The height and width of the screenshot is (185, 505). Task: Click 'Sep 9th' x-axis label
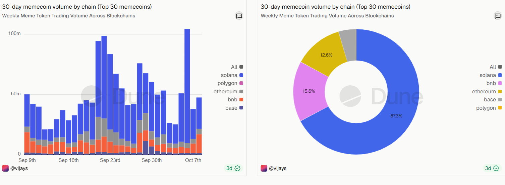(27, 160)
